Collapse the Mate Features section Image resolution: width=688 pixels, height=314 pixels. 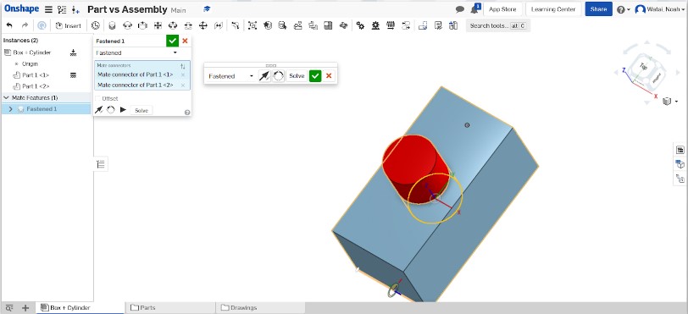pyautogui.click(x=6, y=97)
